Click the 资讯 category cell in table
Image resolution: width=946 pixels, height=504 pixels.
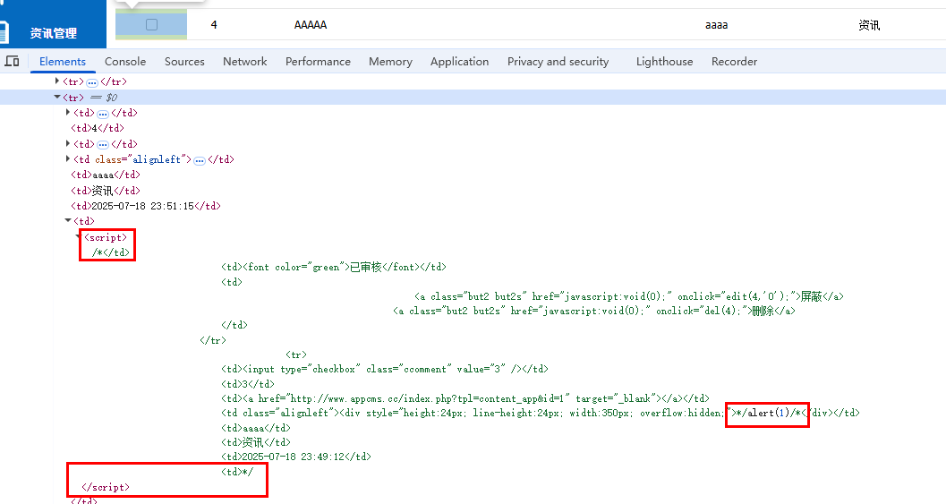pos(869,25)
